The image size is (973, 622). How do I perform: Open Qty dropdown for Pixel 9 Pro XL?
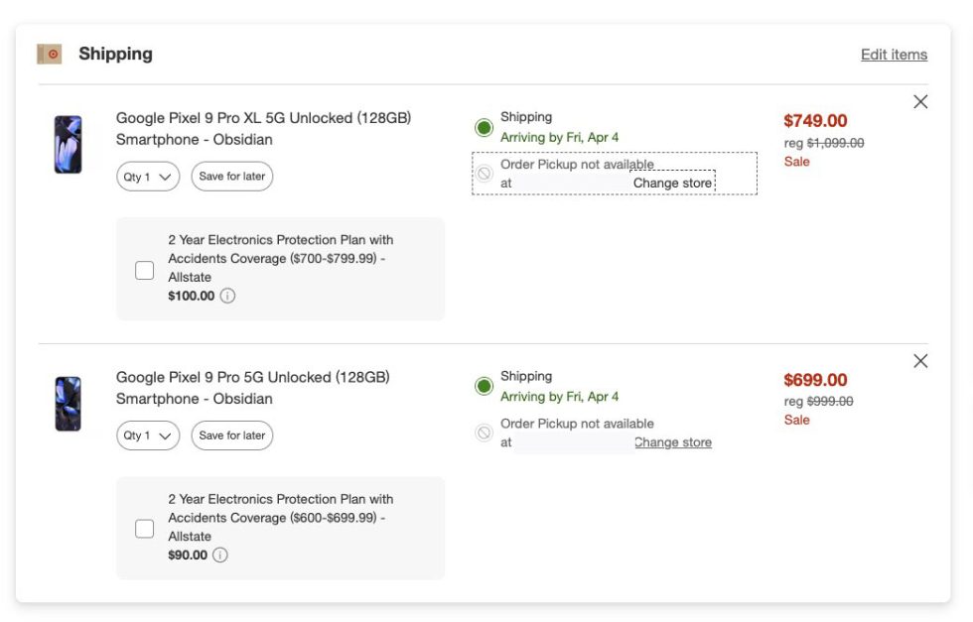[146, 177]
